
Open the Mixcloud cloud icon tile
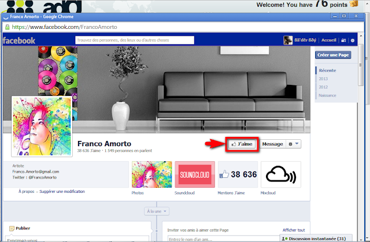tap(281, 174)
